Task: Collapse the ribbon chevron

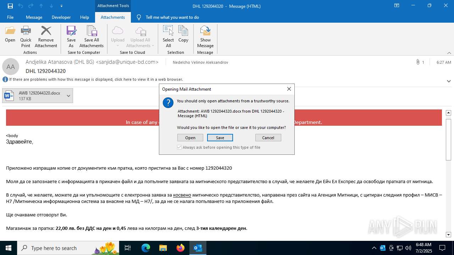Action: pos(449,53)
